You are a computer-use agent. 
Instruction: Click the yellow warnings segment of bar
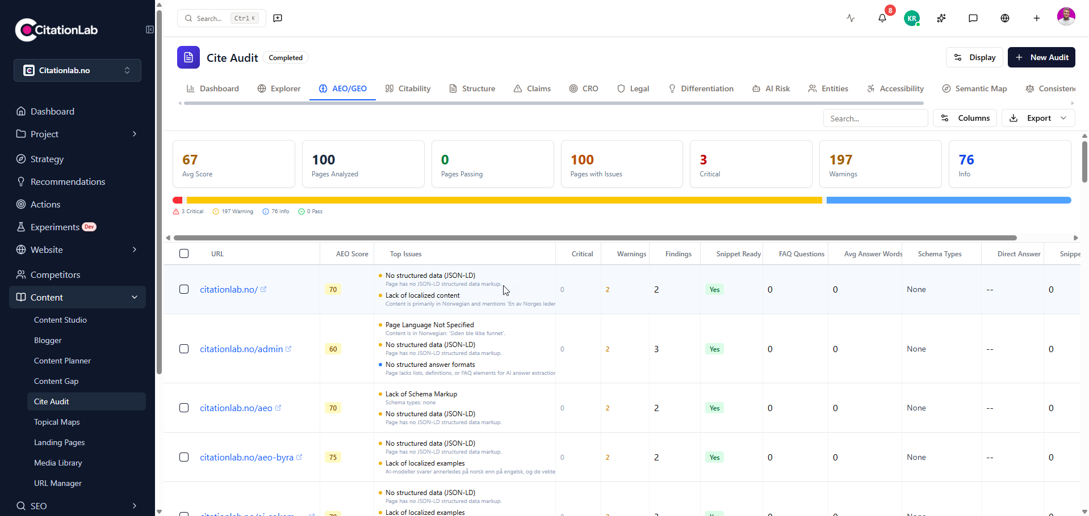point(504,200)
